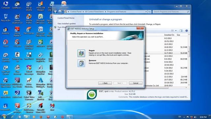The width and height of the screenshot is (211, 119).
Task: Click the EN language indicator
Action: point(180,117)
